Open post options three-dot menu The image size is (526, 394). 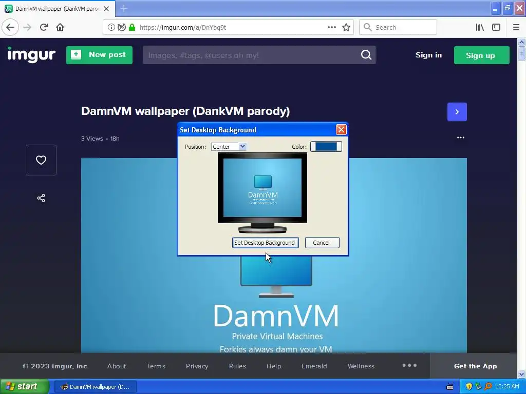[x=461, y=137]
